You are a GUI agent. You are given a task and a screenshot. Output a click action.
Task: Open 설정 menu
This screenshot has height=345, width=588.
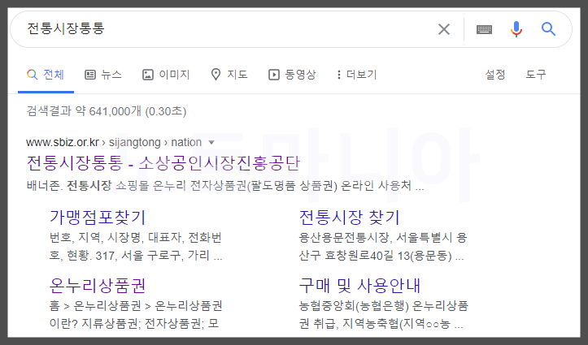[x=495, y=75]
